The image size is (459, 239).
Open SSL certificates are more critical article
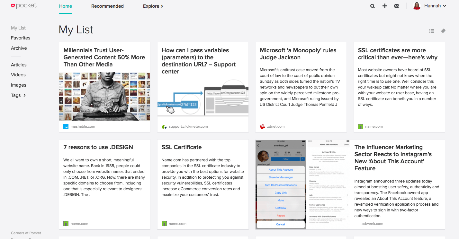point(398,54)
